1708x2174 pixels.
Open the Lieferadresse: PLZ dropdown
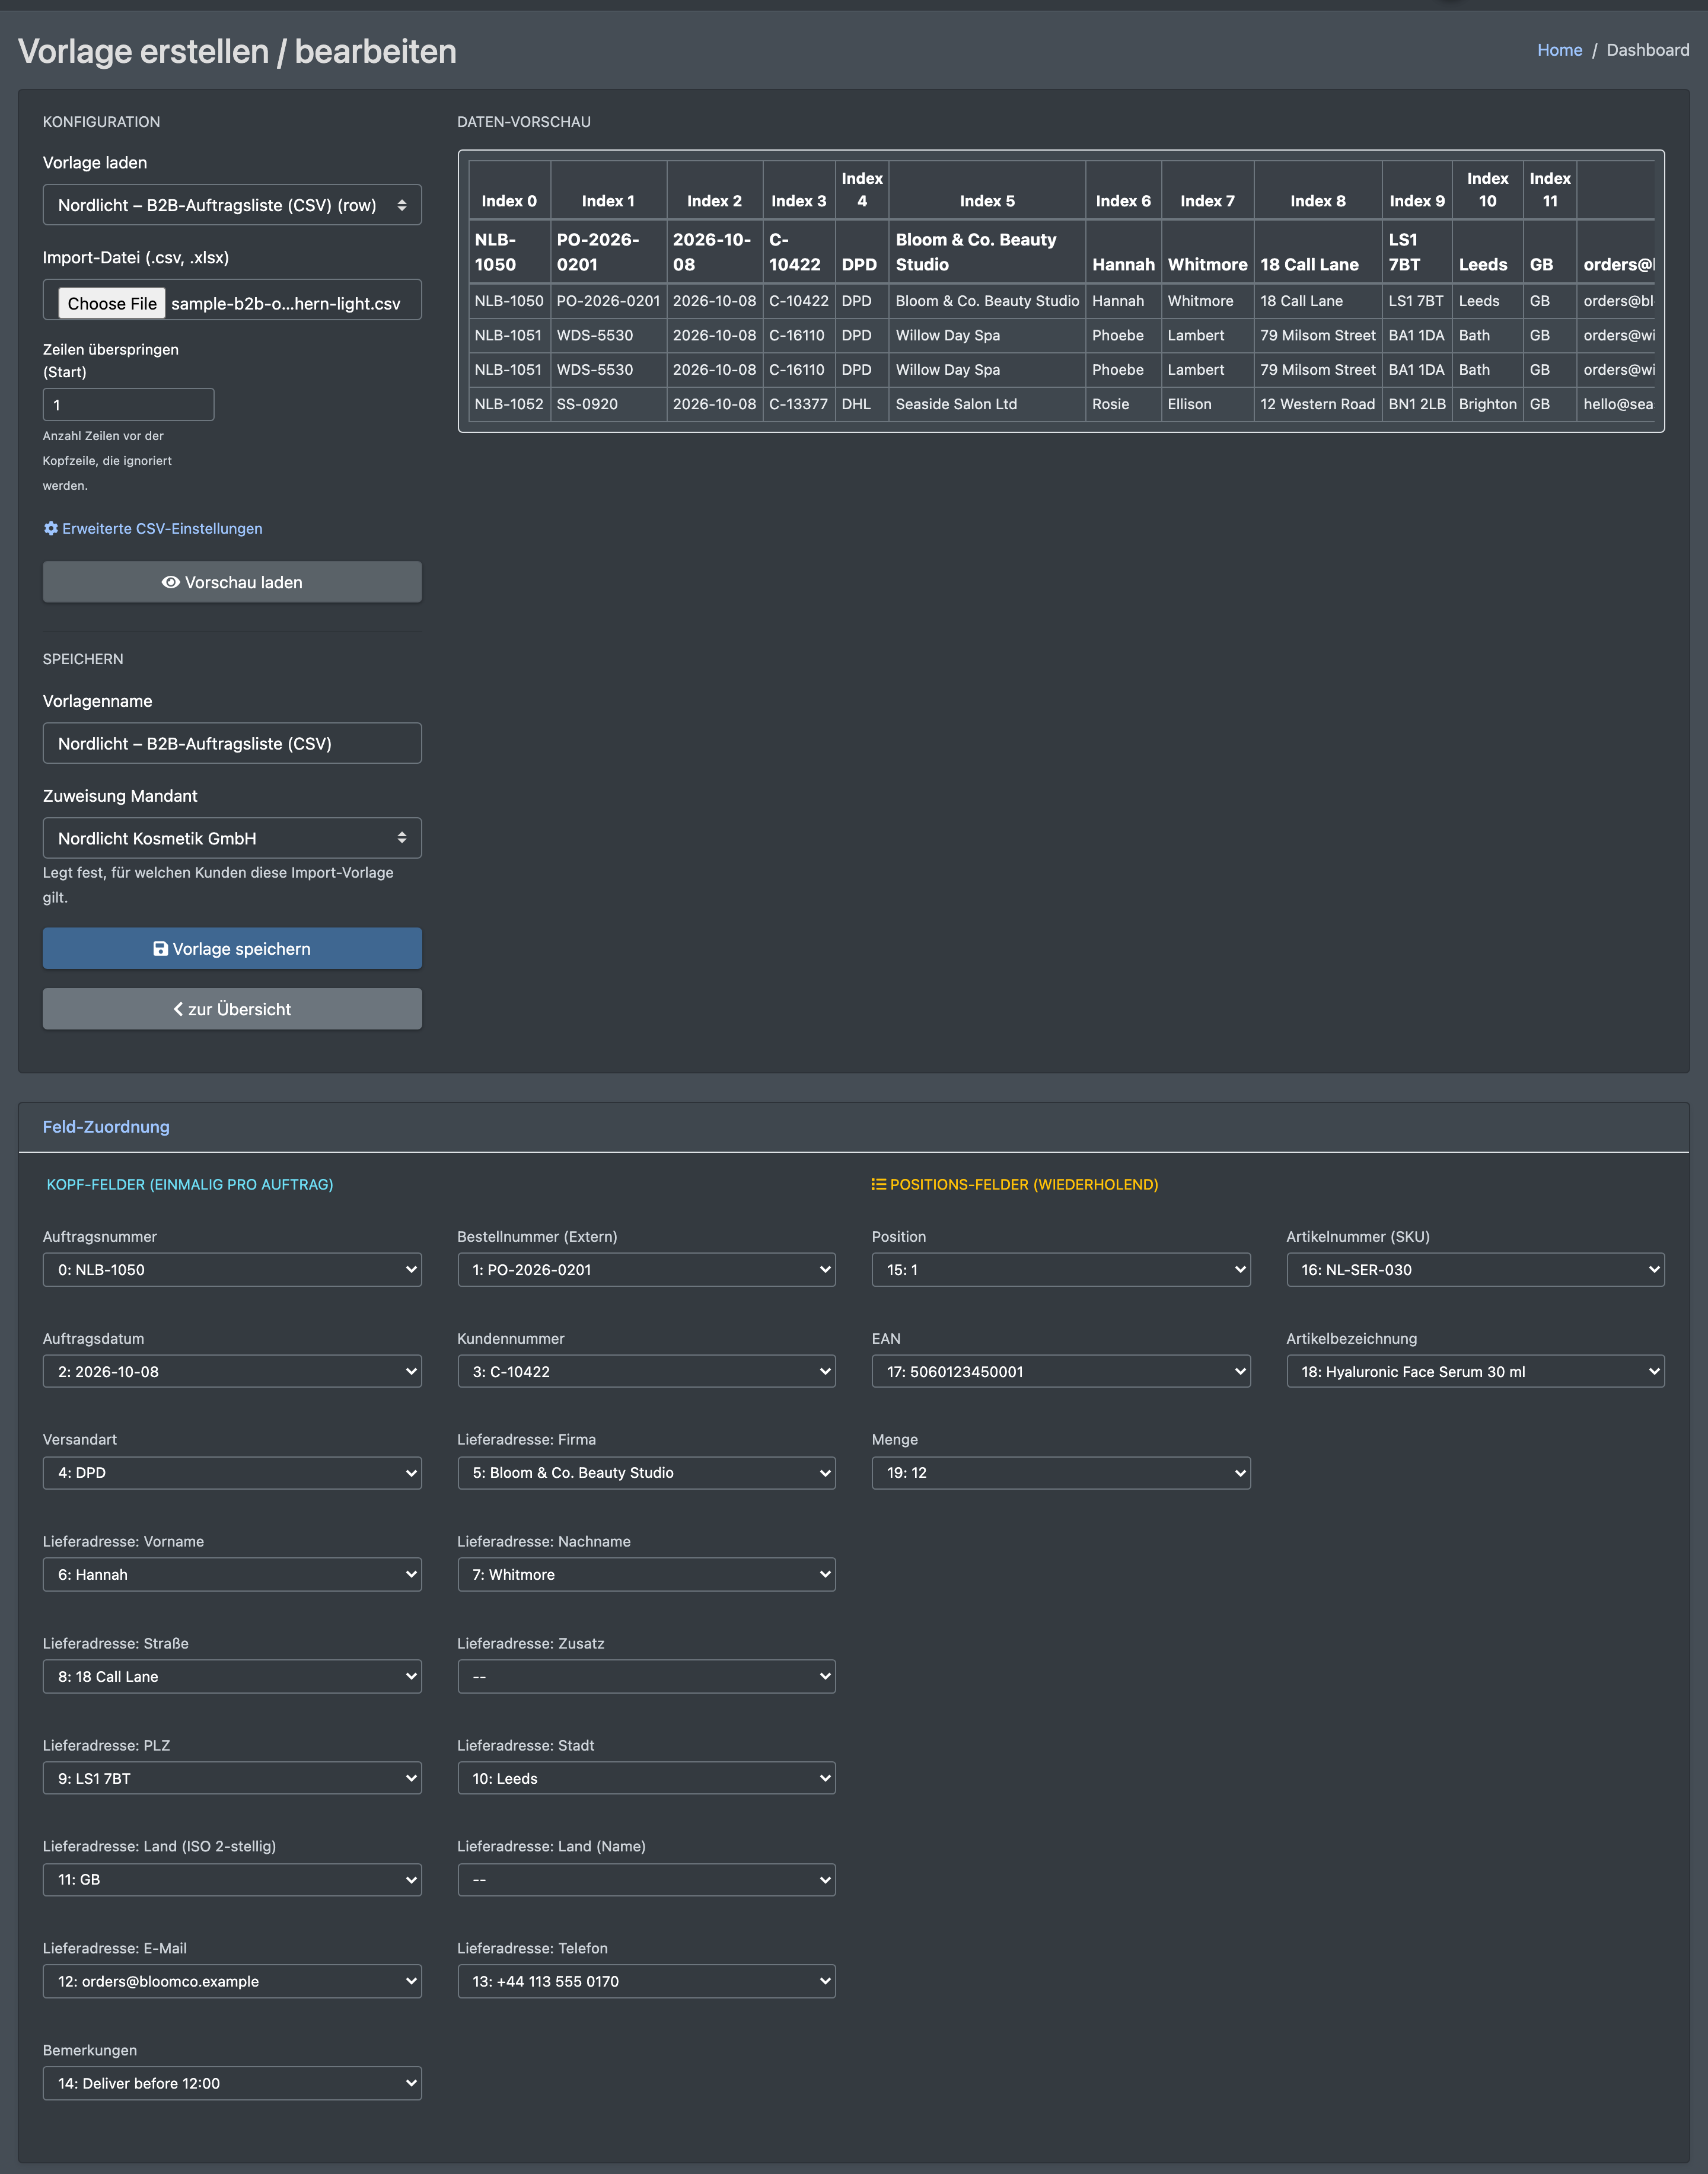[x=232, y=1779]
